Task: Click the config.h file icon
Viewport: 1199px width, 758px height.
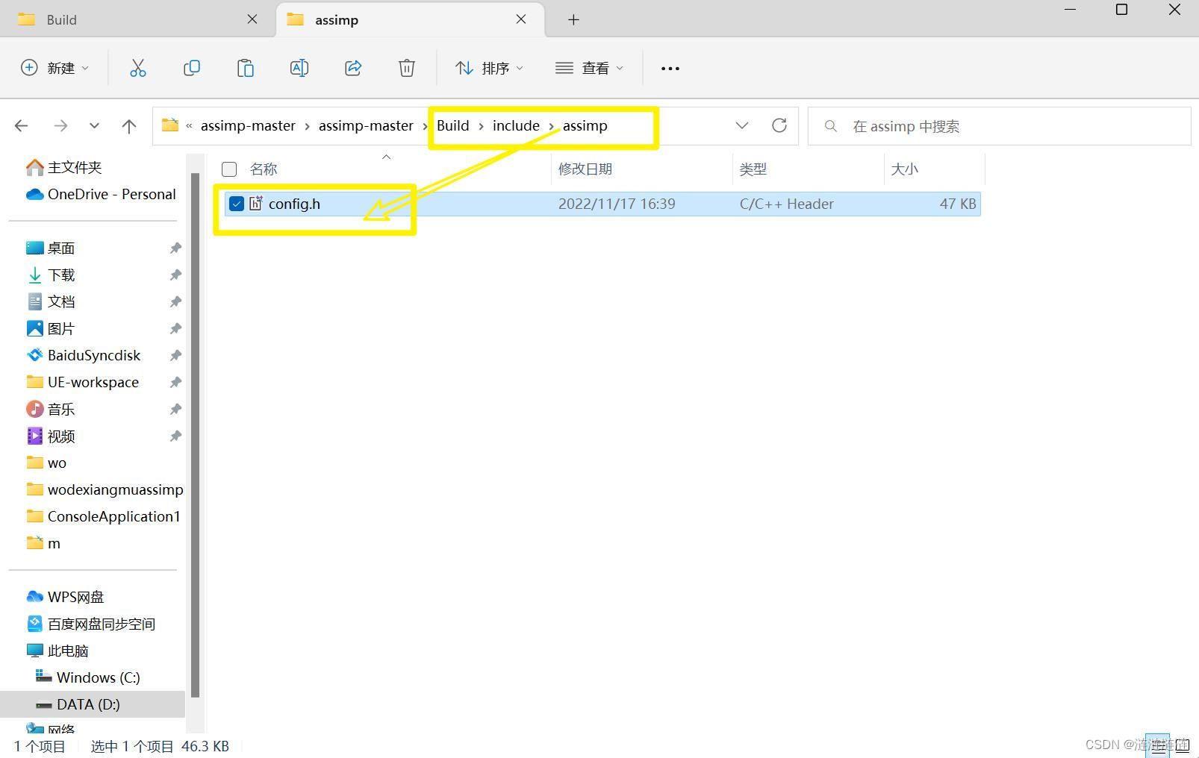Action: pyautogui.click(x=256, y=203)
